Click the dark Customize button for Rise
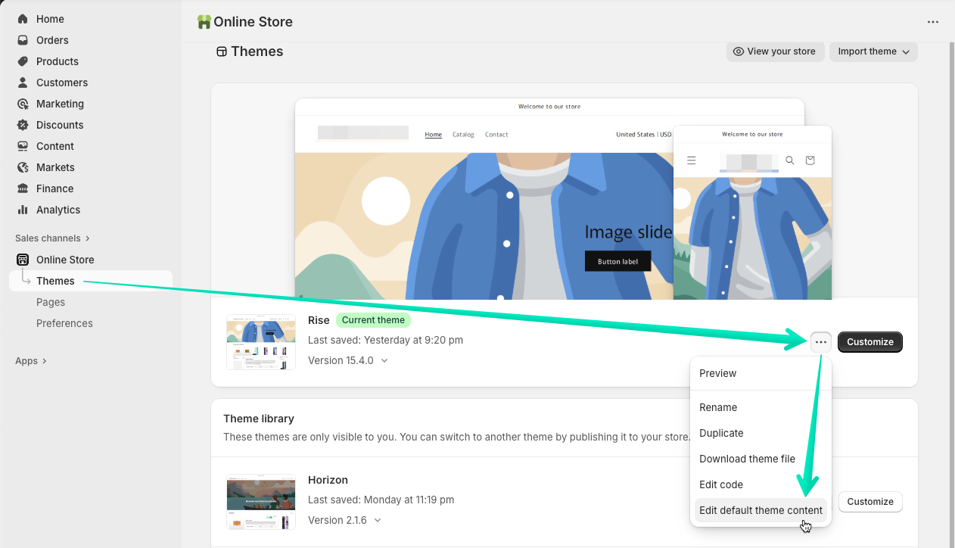The height and width of the screenshot is (548, 955). (x=870, y=342)
